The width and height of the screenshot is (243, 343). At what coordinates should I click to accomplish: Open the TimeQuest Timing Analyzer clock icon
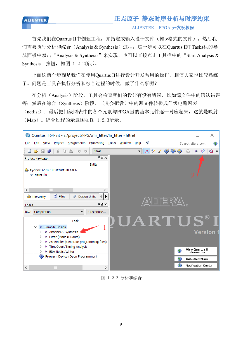pyautogui.click(x=211, y=151)
